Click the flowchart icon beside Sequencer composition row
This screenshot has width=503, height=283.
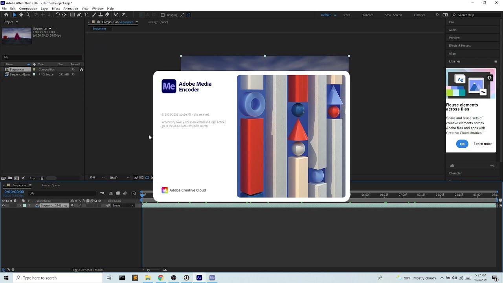[x=81, y=69]
